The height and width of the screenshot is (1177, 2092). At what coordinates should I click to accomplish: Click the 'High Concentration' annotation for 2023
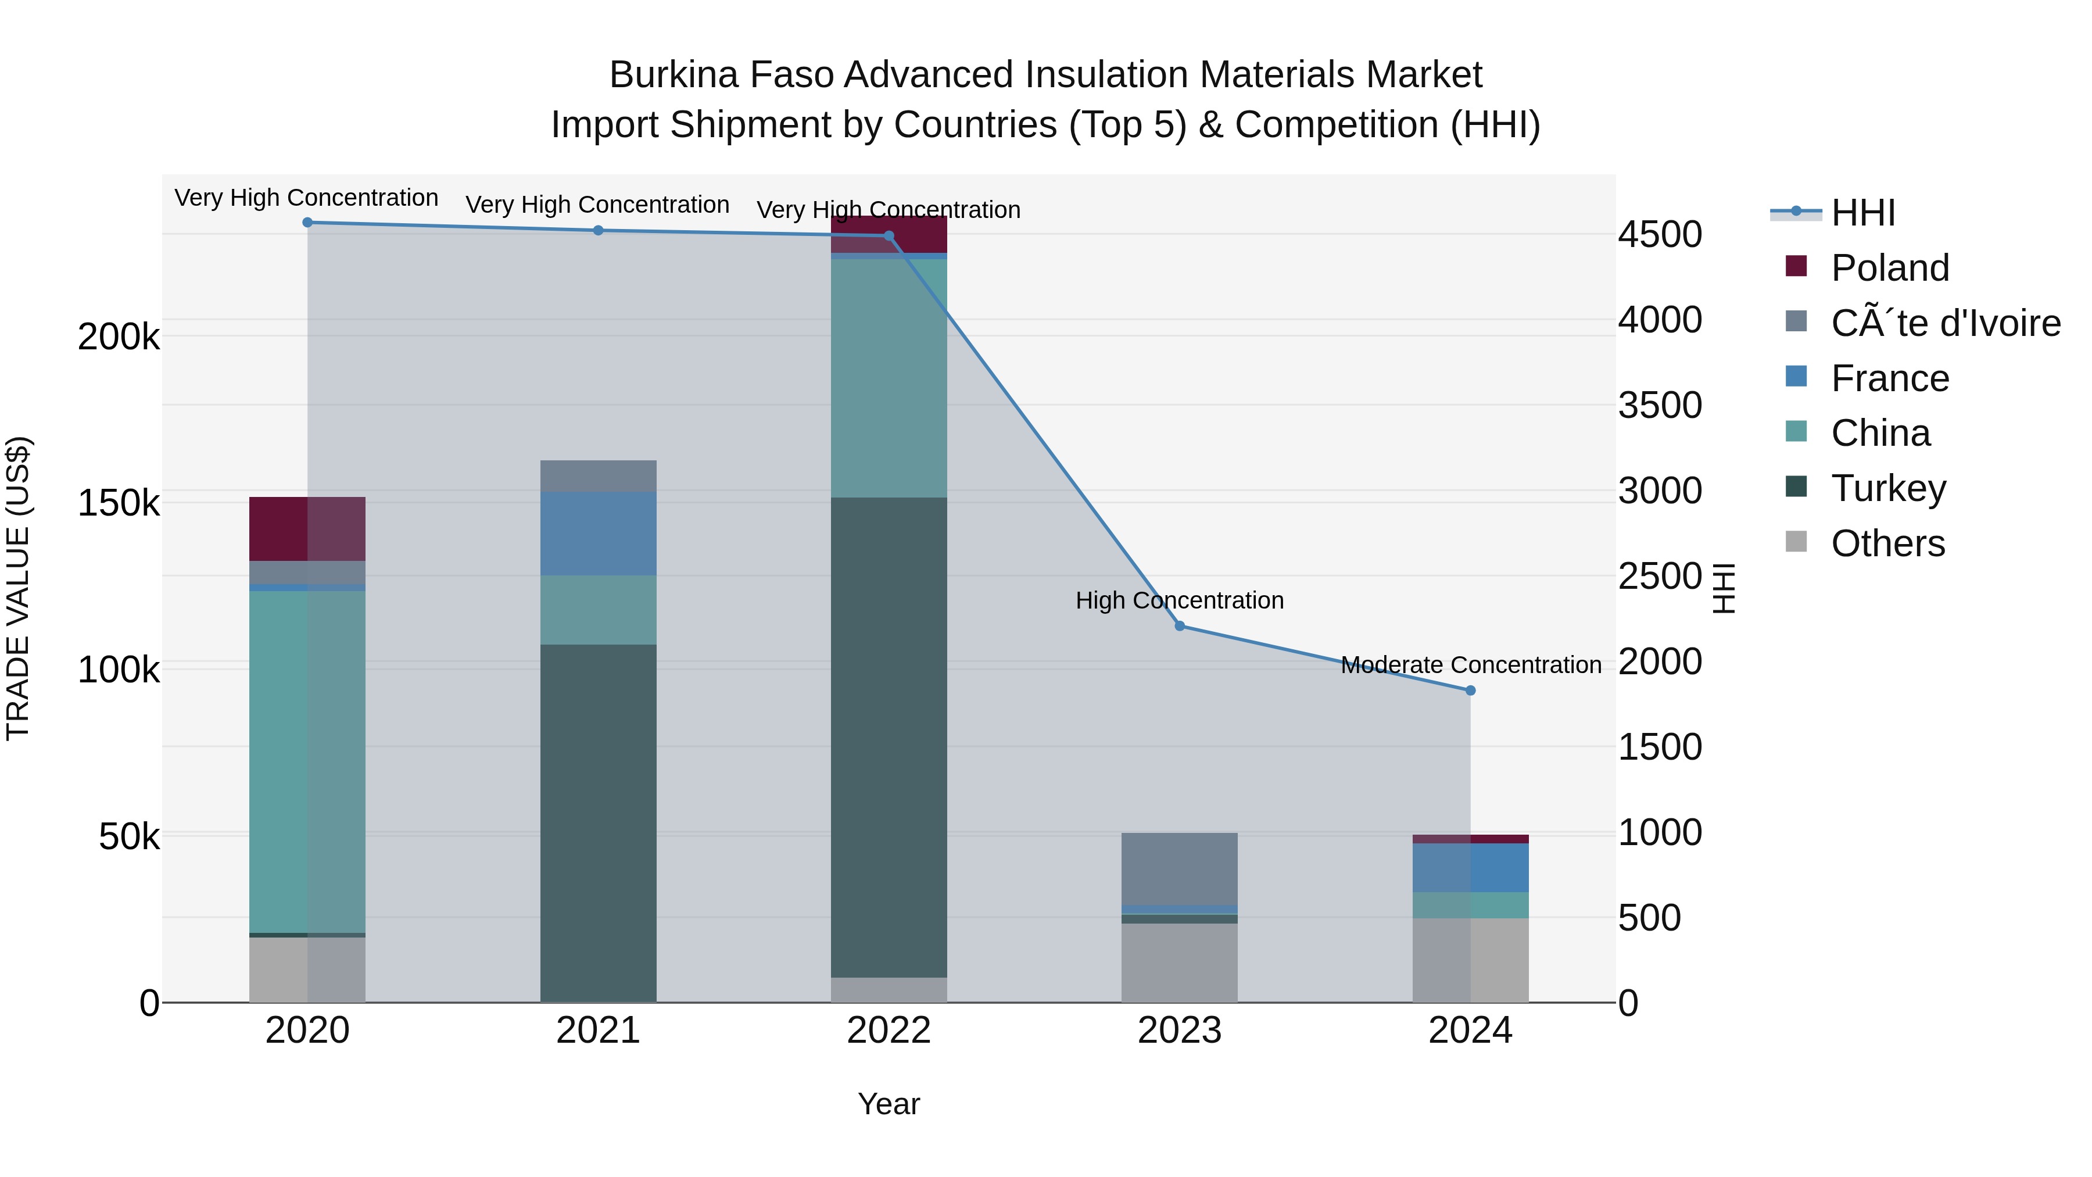(x=1180, y=600)
